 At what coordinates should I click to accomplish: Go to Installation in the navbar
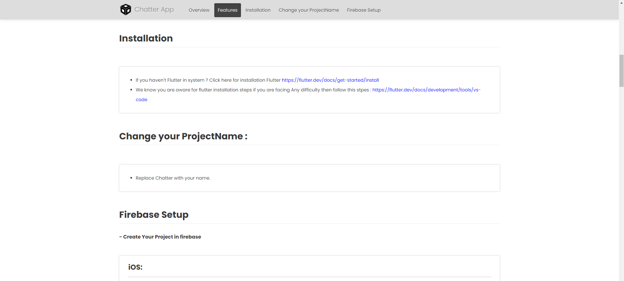click(258, 10)
